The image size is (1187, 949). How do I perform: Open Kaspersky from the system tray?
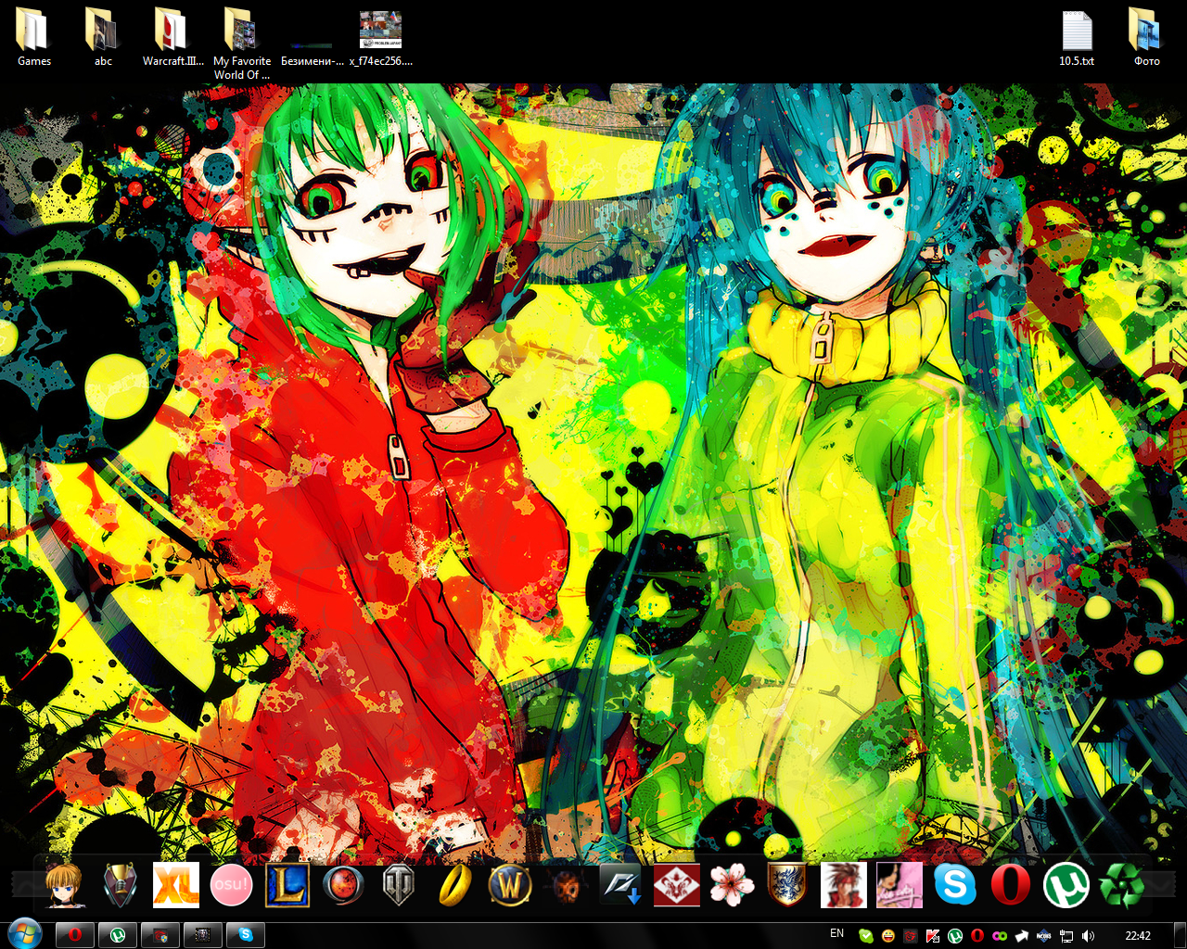tap(932, 934)
